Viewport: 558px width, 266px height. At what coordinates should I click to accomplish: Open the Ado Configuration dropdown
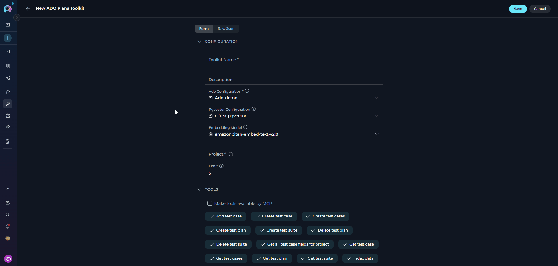tap(294, 98)
